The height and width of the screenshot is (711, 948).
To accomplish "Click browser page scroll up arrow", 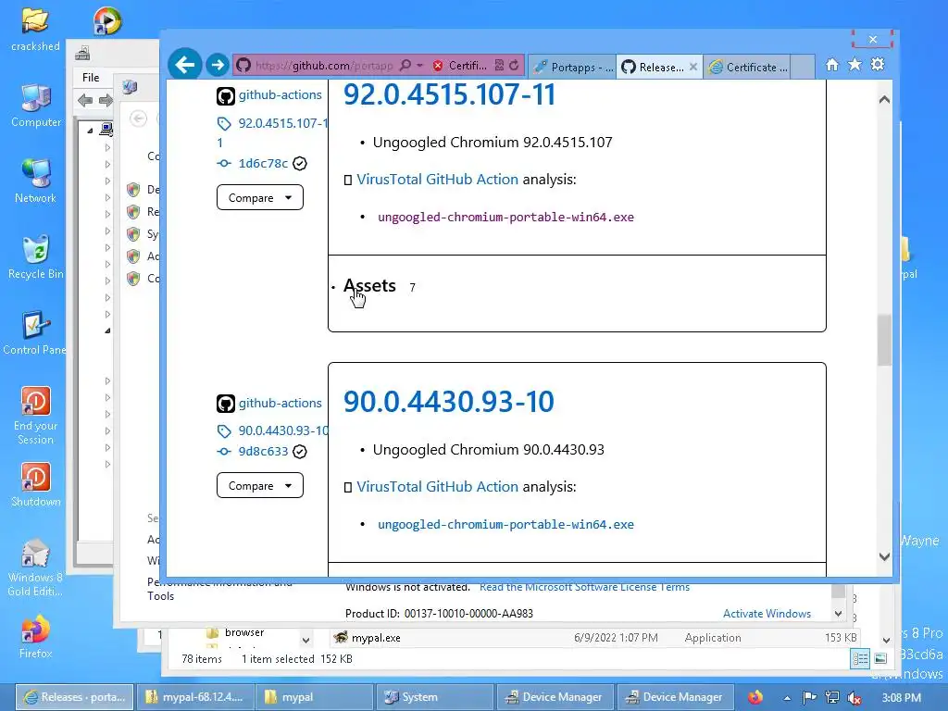I will click(x=884, y=100).
